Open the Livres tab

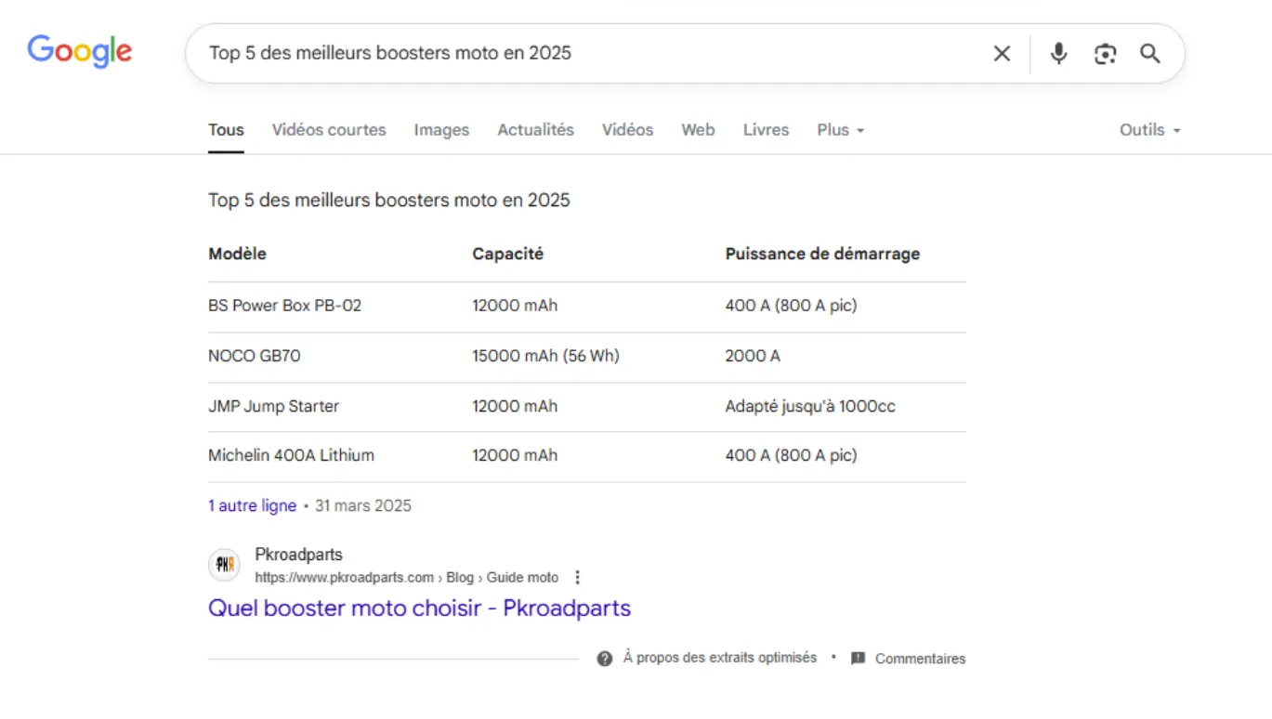(x=766, y=130)
